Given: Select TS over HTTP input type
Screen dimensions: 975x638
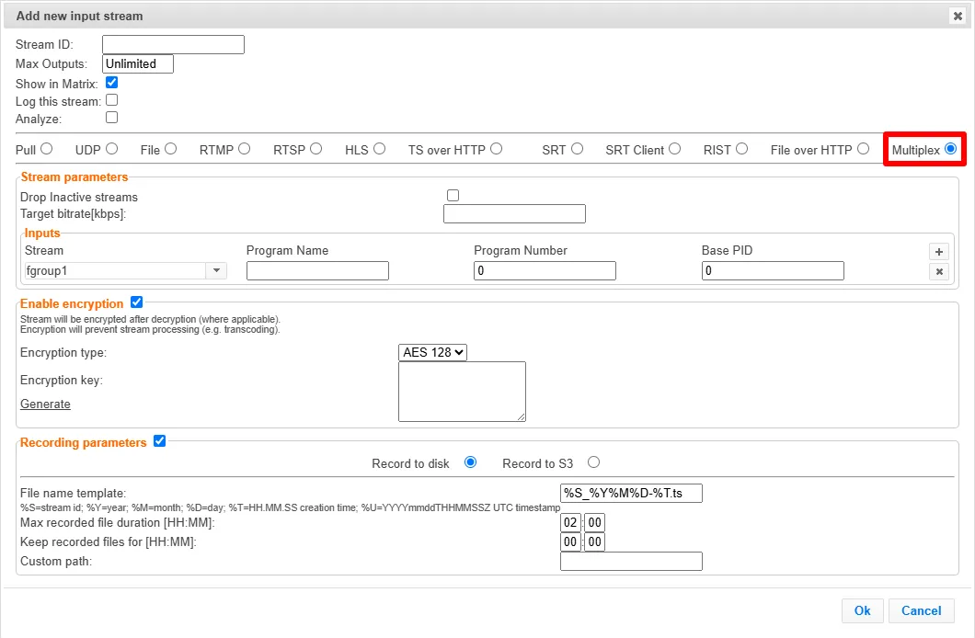Looking at the screenshot, I should tap(496, 149).
